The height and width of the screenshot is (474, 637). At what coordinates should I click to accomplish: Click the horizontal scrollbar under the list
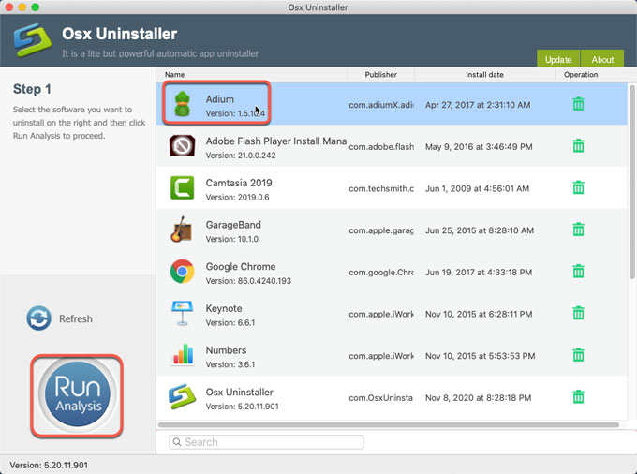point(389,425)
